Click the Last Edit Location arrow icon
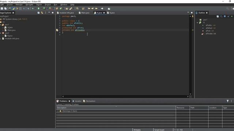 click(x=89, y=9)
